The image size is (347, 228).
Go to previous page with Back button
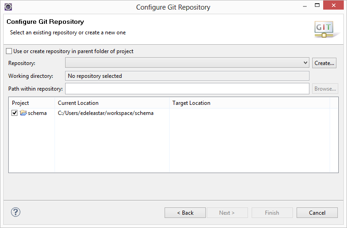point(185,212)
